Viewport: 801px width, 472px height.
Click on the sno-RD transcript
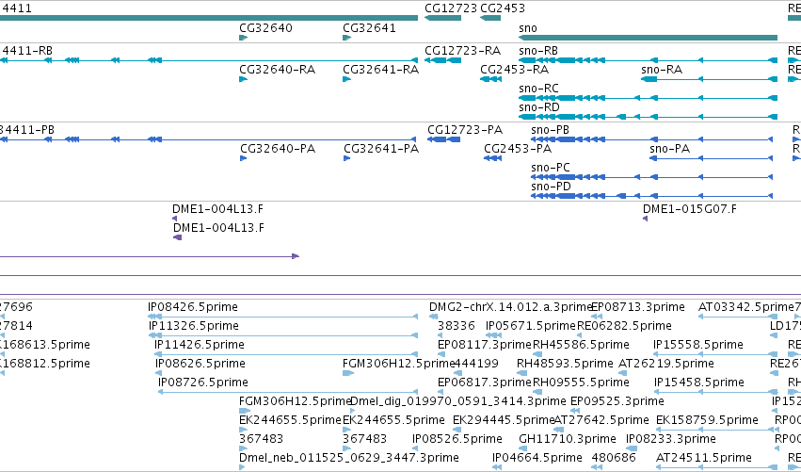tap(648, 117)
